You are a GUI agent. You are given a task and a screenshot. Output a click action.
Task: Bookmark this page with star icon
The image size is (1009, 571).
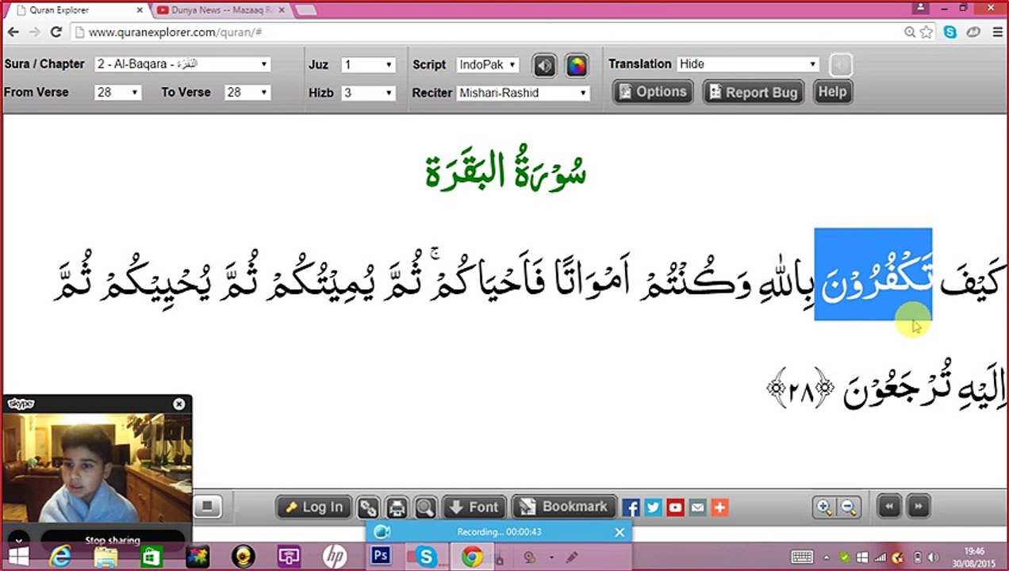tap(927, 33)
